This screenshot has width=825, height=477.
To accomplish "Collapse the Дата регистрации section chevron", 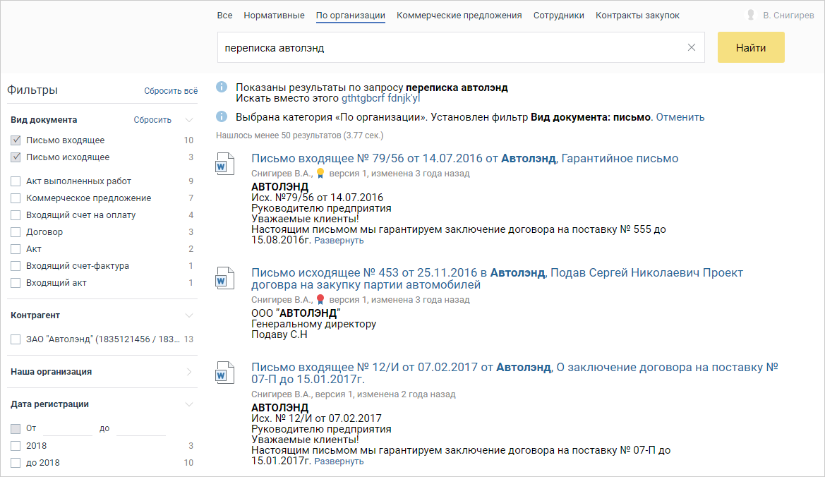I will 188,404.
